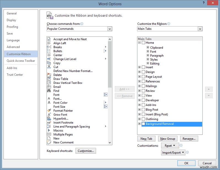Enable the References tab checkbox
Screen dimensions: 220x170
pyautogui.click(x=143, y=81)
